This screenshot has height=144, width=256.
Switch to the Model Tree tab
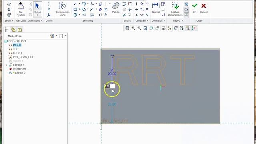[x=7, y=30]
